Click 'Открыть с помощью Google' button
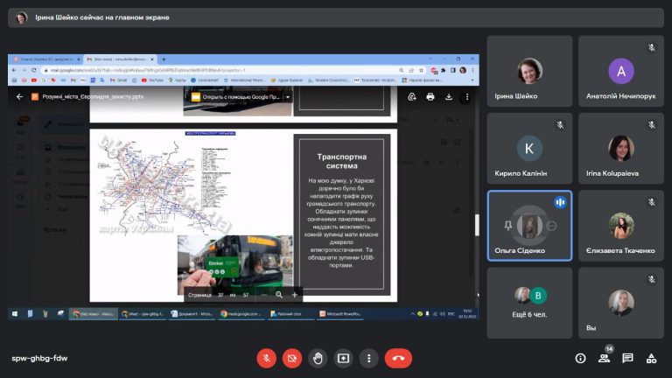 [236, 97]
